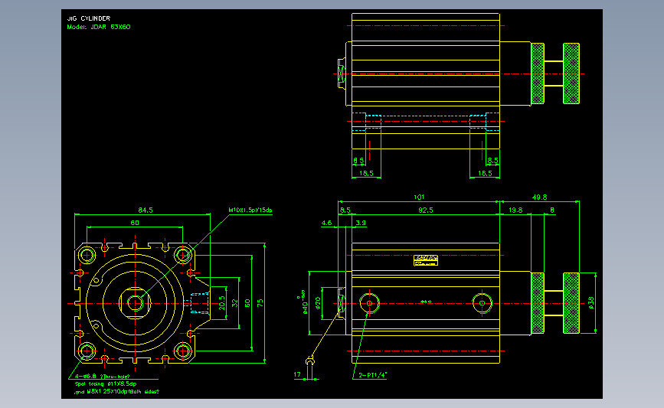Screen dimensions: 664x408
Task: Click the 4-ø6.8 Thru-hole note
Action: point(102,377)
